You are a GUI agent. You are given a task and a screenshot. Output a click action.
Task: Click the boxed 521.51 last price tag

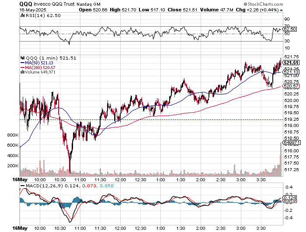291,63
